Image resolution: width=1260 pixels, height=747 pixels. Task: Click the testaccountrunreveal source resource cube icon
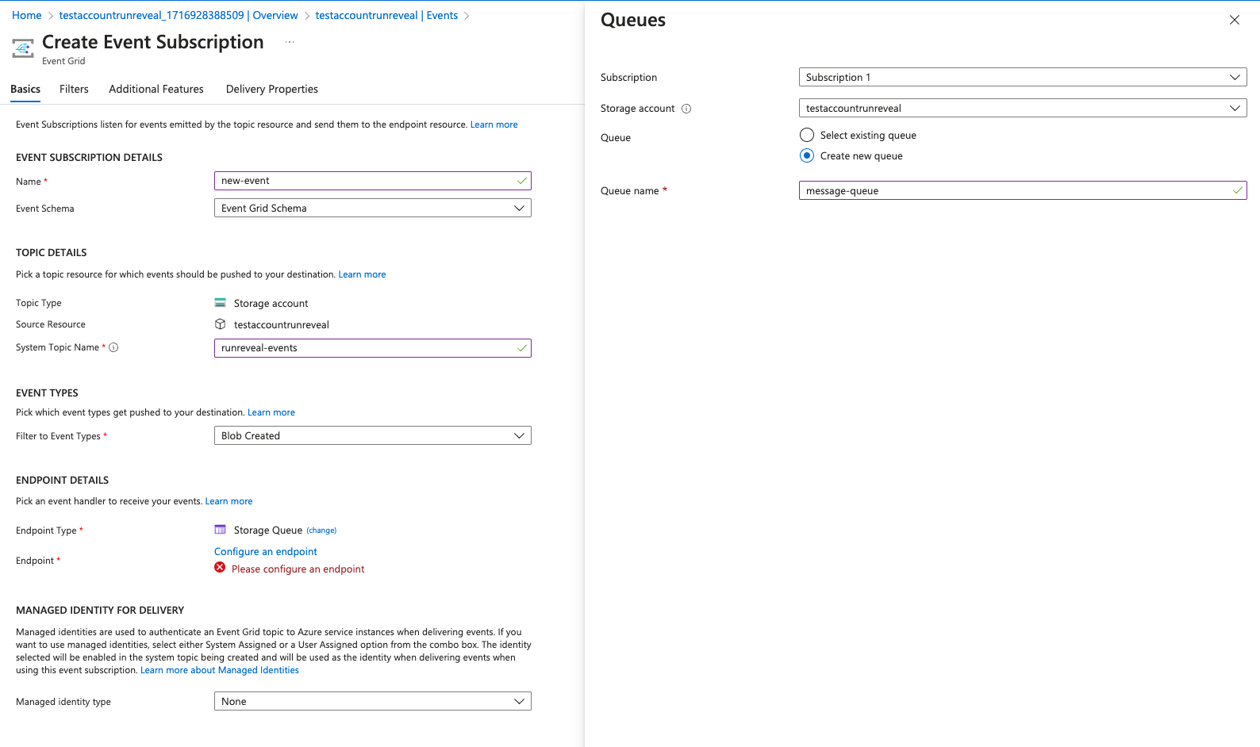point(221,324)
